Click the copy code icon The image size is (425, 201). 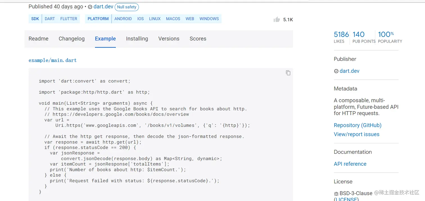pos(288,73)
